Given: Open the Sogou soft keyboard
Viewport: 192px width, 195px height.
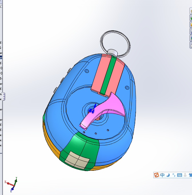Looking at the screenshot, I should pos(179,175).
